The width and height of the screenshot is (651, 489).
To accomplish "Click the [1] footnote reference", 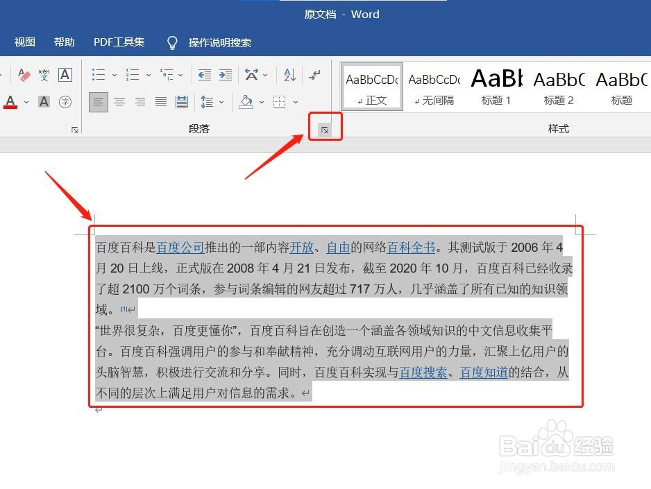I will click(124, 309).
